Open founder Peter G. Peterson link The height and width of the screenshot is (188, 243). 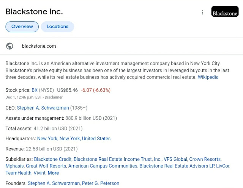pos(101,183)
